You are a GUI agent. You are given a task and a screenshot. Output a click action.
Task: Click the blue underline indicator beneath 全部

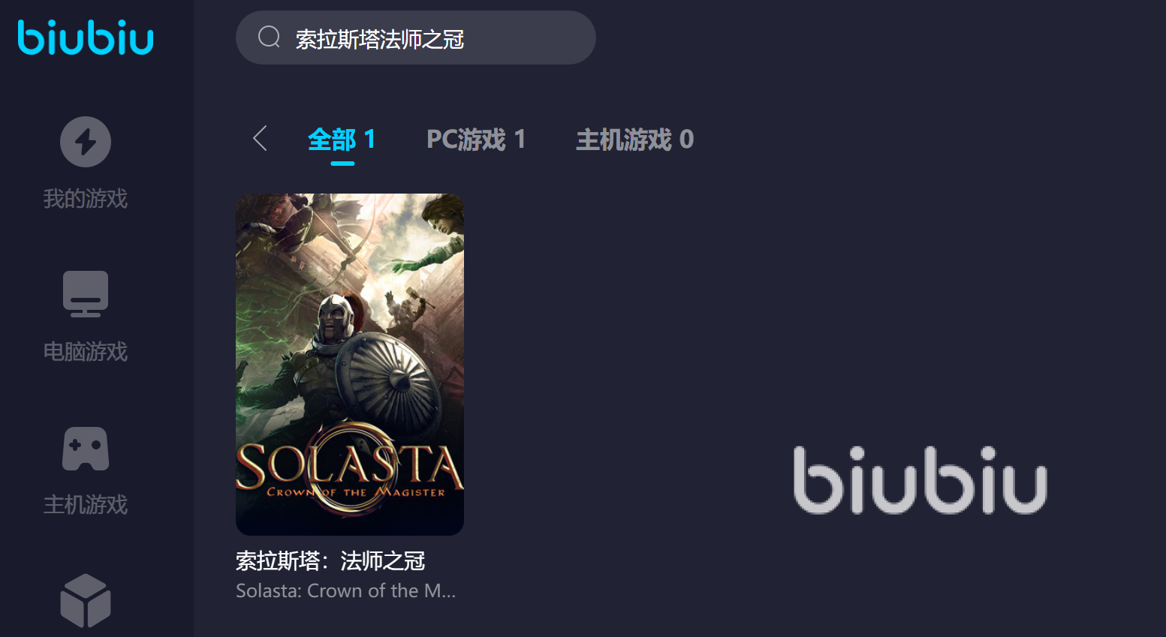point(342,163)
